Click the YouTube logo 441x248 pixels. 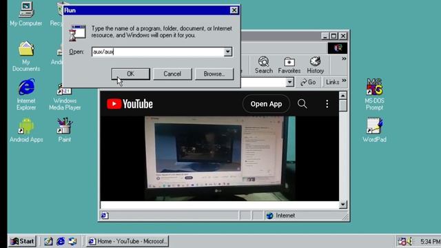(130, 104)
